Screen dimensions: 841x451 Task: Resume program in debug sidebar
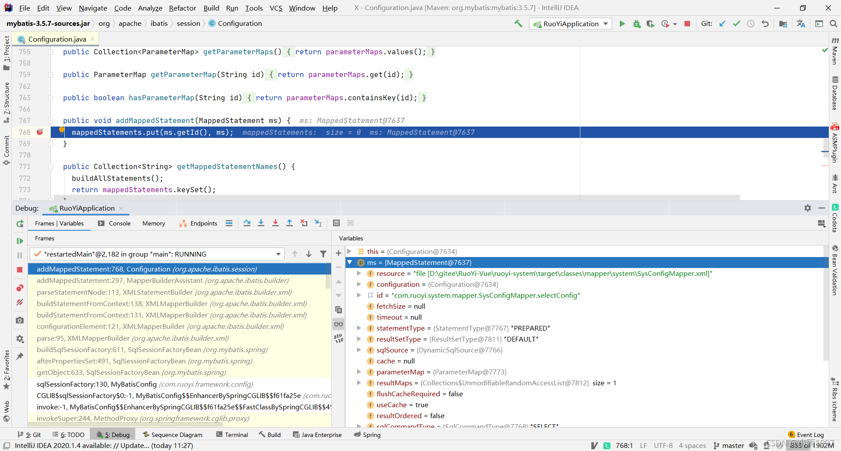[x=20, y=241]
